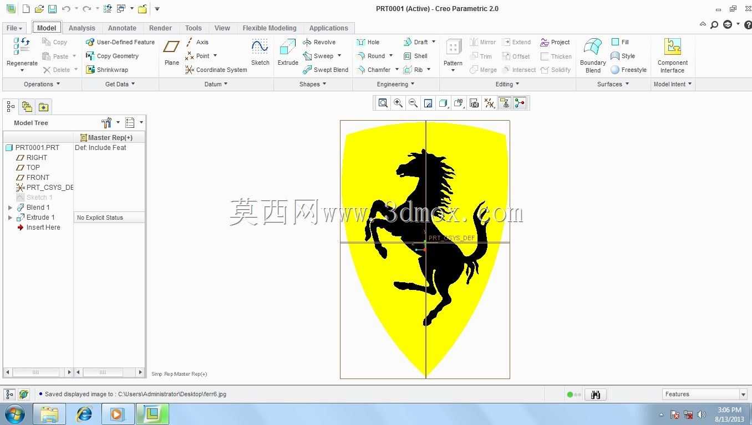Viewport: 752px width, 425px height.
Task: Toggle datum display filters in graphics toolbar
Action: click(x=489, y=103)
